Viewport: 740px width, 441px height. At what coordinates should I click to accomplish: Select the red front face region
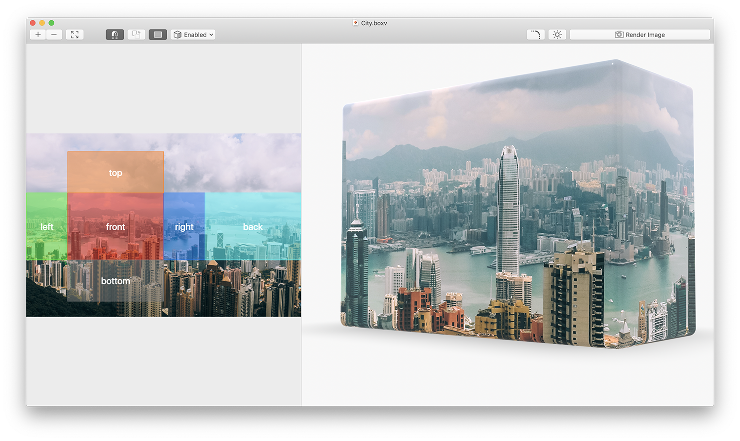tap(115, 226)
